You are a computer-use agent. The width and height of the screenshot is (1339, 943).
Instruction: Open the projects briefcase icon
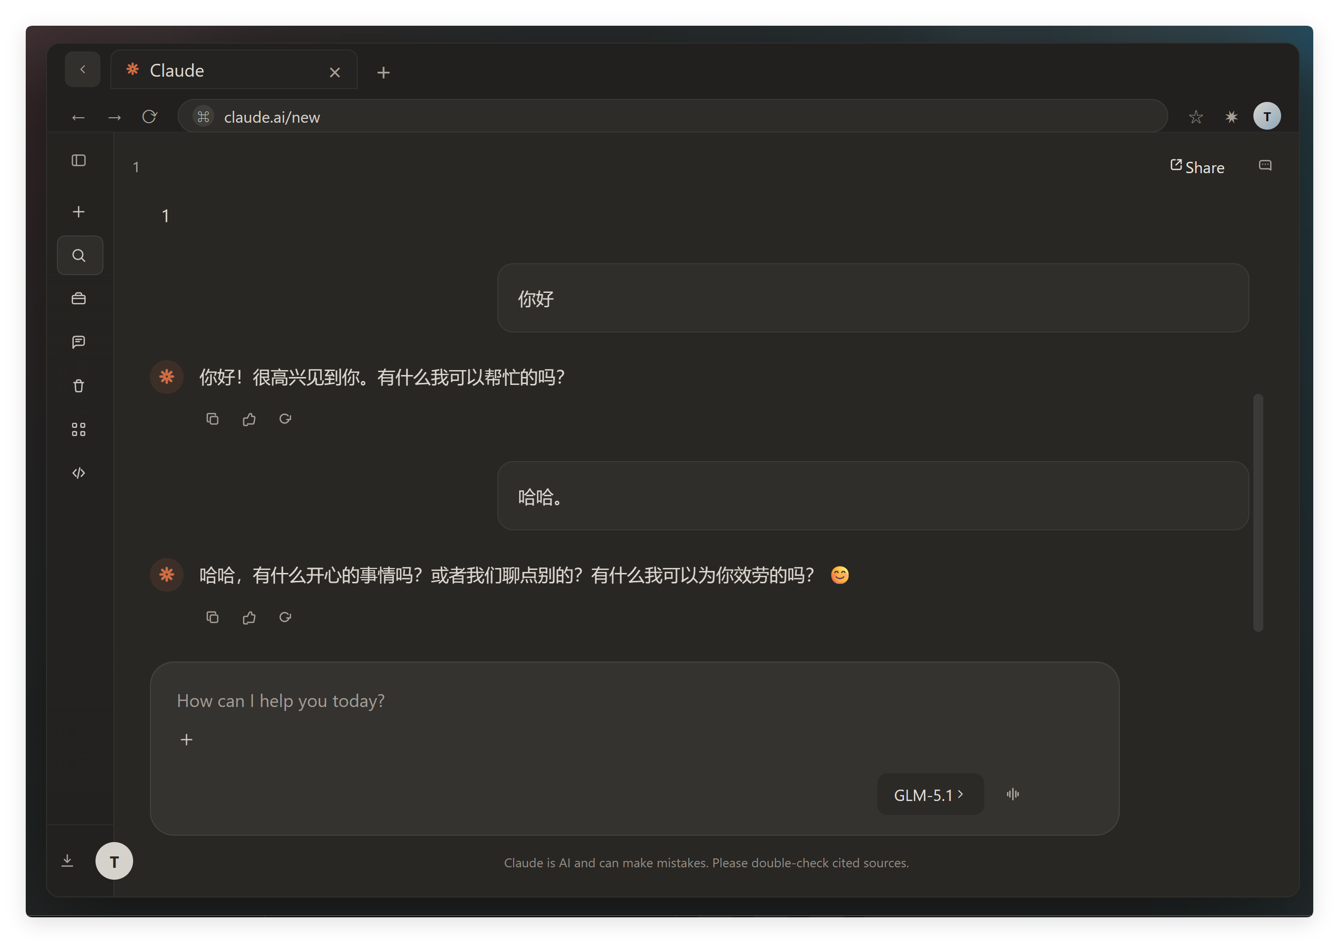click(79, 299)
